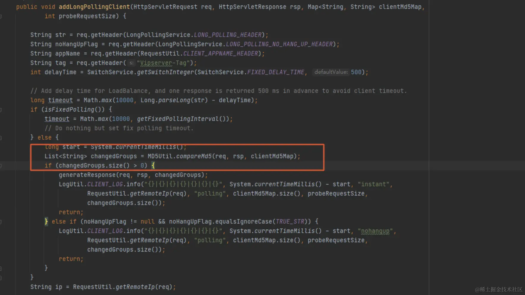Viewport: 525px width, 295px height.
Task: Click the appName variable declaration
Action: point(67,54)
